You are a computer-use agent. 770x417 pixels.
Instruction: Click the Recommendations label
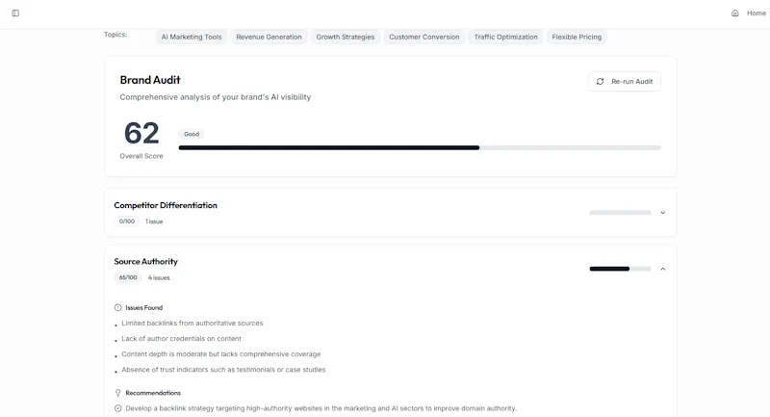pyautogui.click(x=153, y=393)
